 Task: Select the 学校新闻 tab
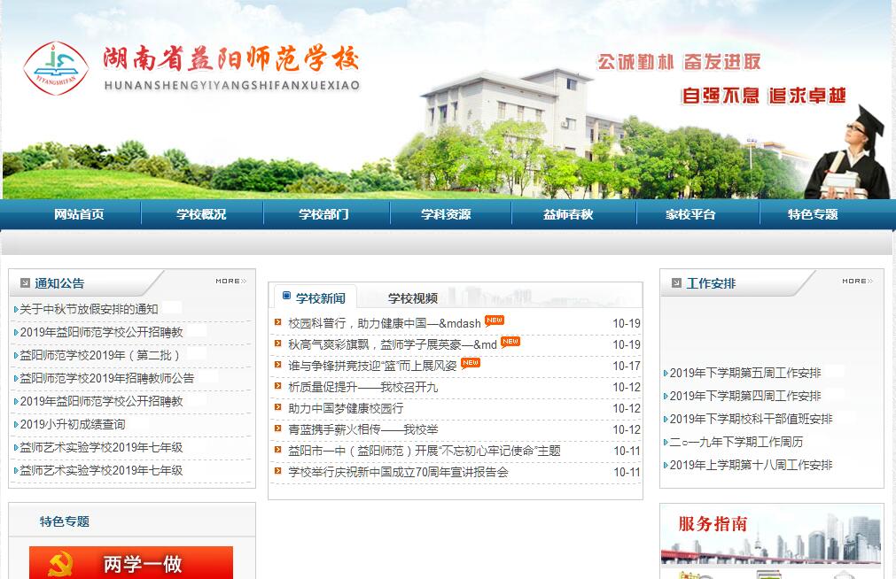tap(320, 298)
